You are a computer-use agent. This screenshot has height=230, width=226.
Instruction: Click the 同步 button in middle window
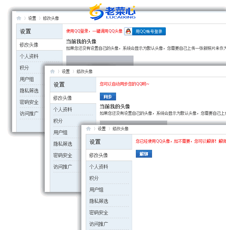click(108, 97)
